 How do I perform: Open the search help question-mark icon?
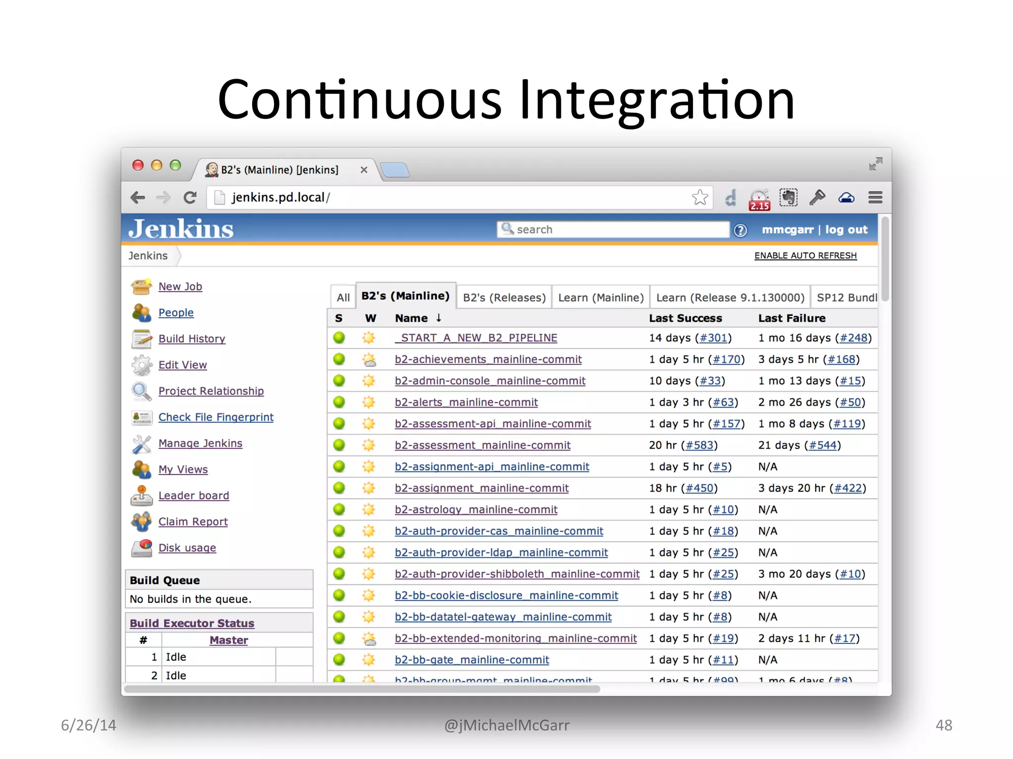[740, 230]
